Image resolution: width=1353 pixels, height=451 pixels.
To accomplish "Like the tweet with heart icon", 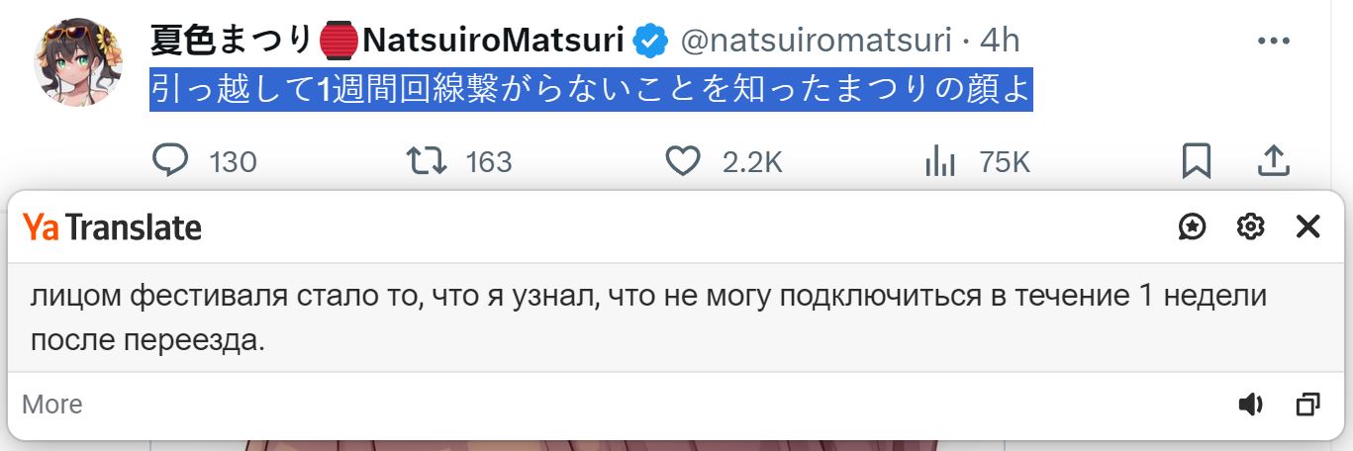I will click(683, 161).
